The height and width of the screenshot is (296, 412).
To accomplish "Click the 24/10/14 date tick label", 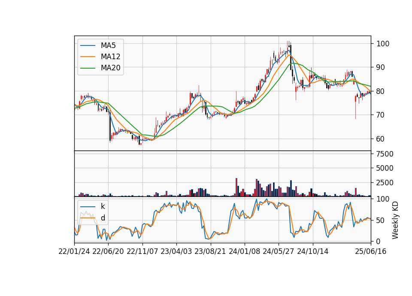I will click(313, 251).
